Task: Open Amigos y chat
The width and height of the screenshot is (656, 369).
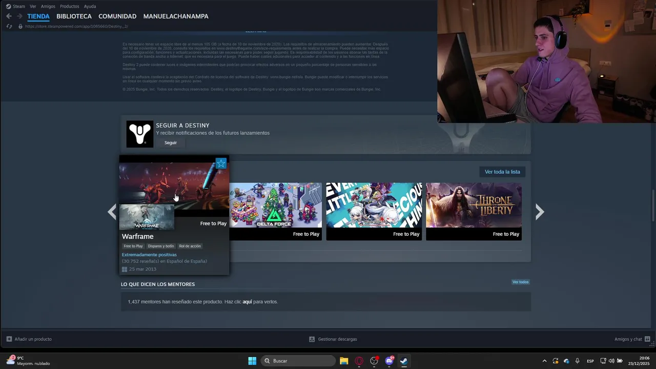Action: [632, 339]
